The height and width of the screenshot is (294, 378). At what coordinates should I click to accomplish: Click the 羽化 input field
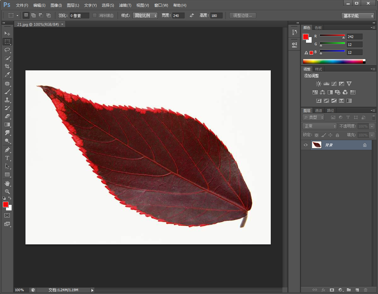click(79, 15)
